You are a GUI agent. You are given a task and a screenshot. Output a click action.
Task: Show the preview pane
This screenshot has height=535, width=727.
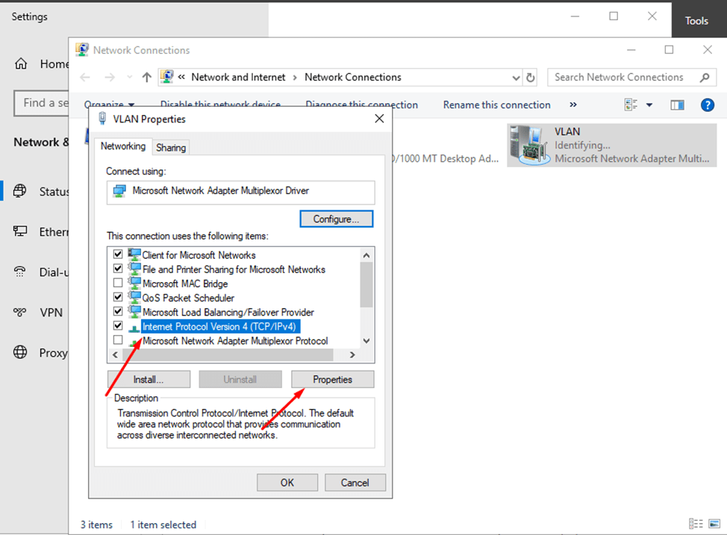[x=677, y=104]
